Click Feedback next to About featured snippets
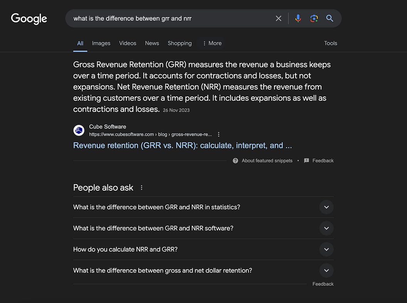 click(x=323, y=161)
